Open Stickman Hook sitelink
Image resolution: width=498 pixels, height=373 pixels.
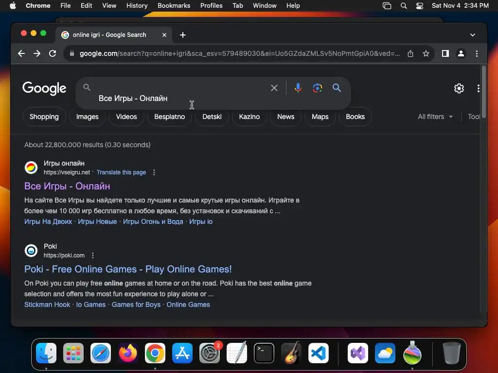click(x=47, y=305)
